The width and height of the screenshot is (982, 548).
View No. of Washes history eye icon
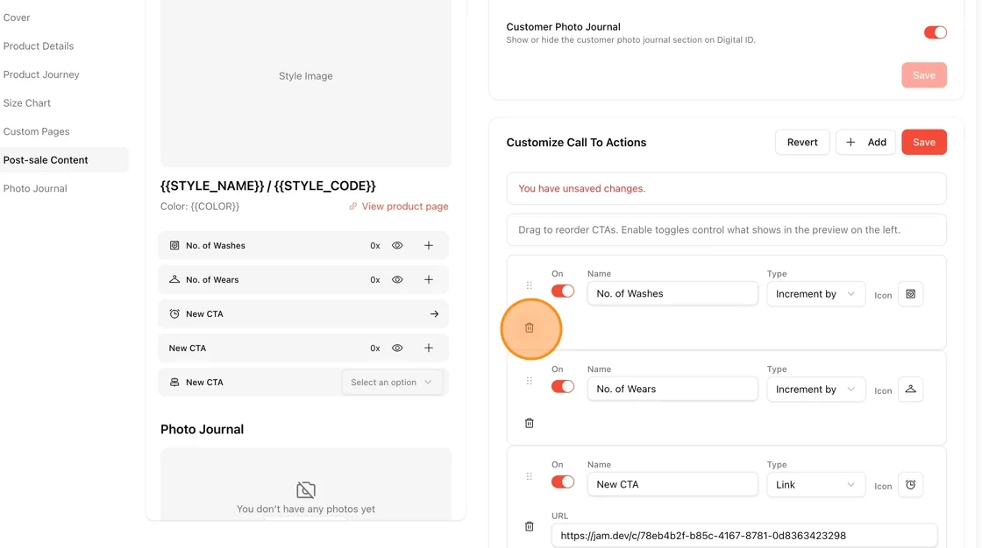pyautogui.click(x=397, y=245)
